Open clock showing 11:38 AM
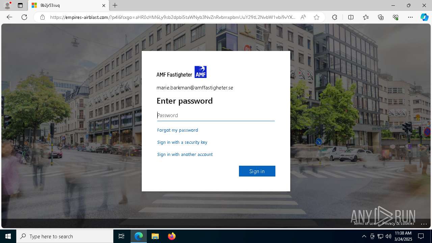Screen dimensions: 432x243 coord(403,236)
